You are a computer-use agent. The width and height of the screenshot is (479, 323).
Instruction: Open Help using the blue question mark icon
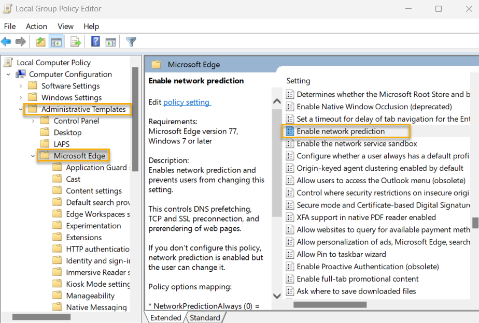[95, 41]
